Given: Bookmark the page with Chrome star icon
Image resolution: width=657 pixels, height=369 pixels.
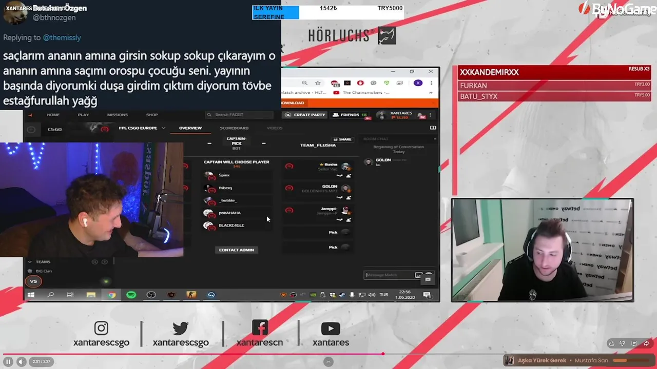Looking at the screenshot, I should (x=318, y=83).
